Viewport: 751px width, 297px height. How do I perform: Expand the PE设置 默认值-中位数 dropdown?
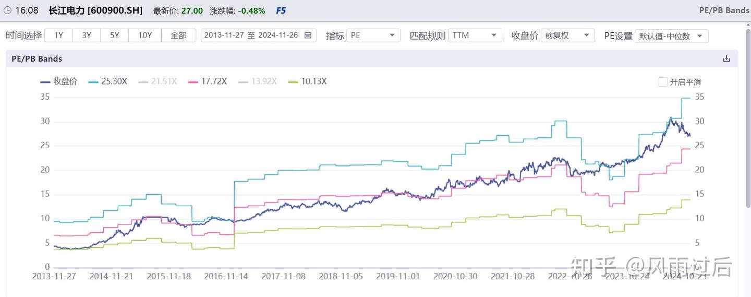click(671, 36)
